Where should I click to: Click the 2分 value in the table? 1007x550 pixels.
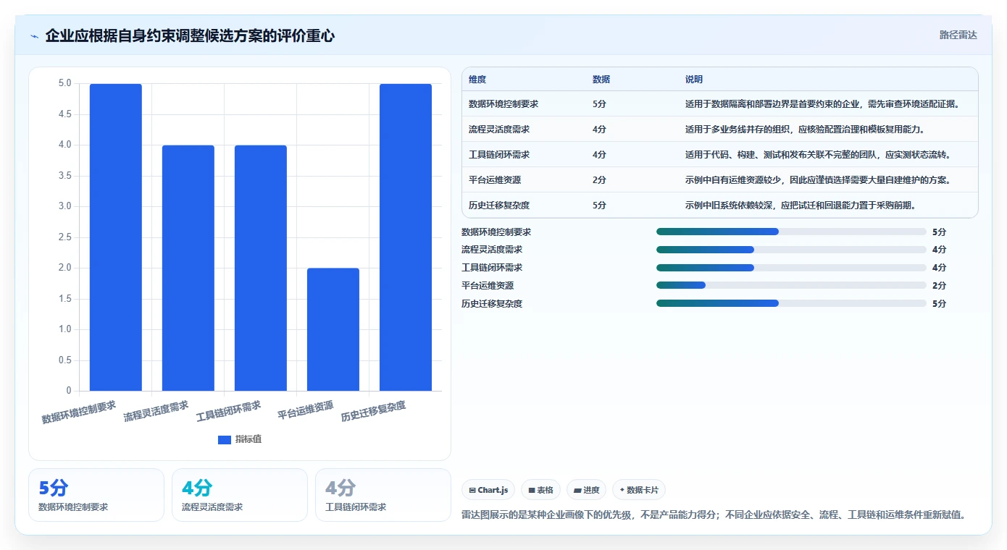pyautogui.click(x=599, y=180)
